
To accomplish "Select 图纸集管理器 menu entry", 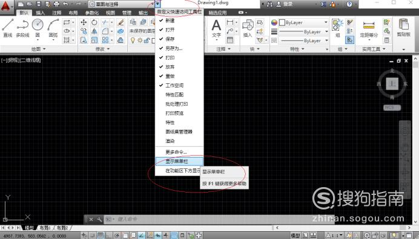I will click(179, 132).
